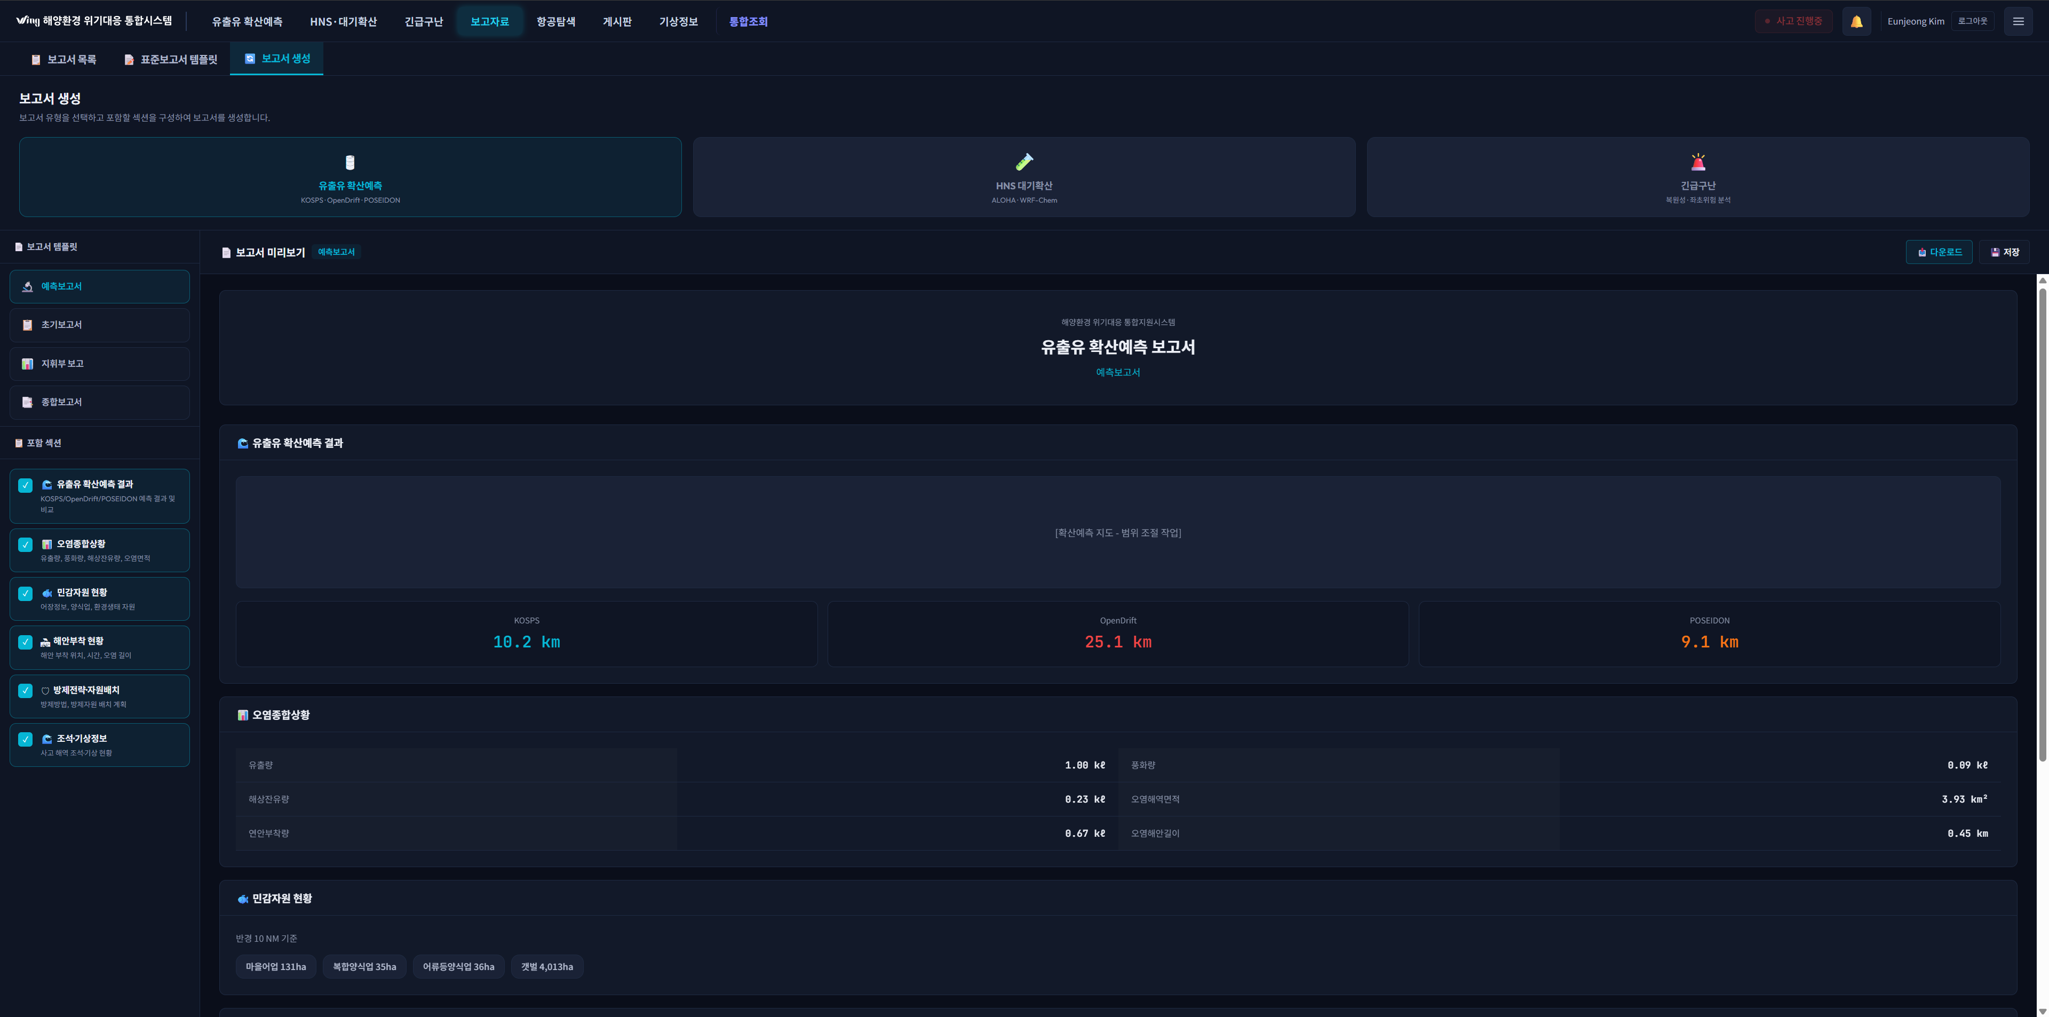
Task: Open the 통합조회 menu item
Action: [x=748, y=21]
